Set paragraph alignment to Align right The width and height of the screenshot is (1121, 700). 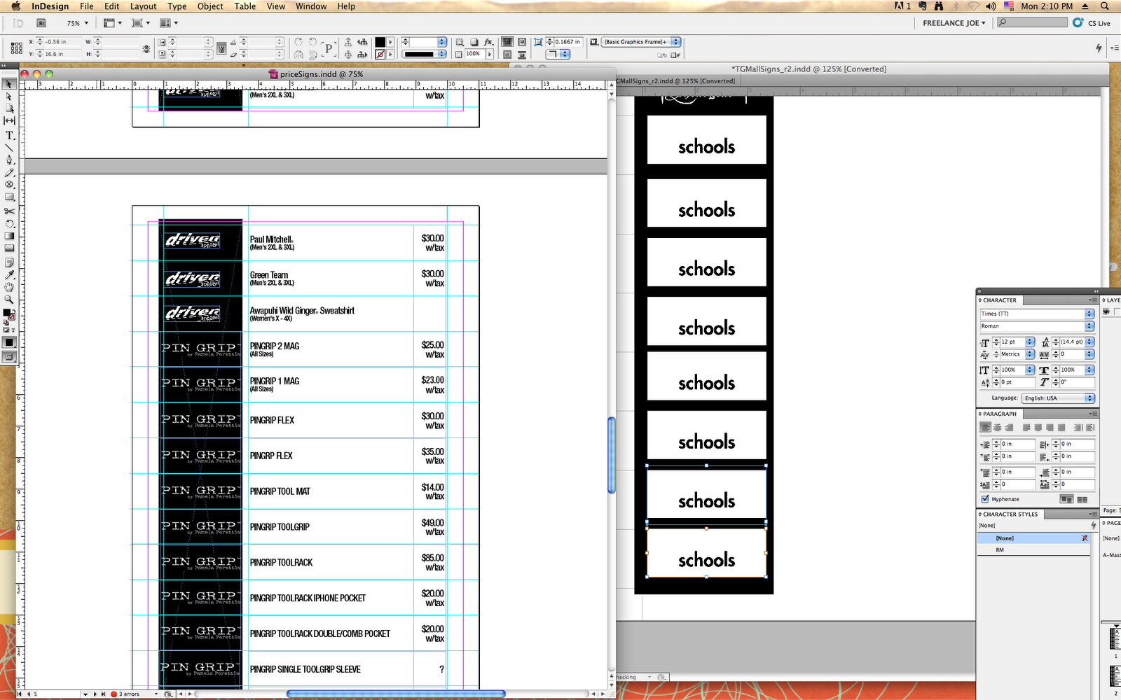tap(1009, 428)
